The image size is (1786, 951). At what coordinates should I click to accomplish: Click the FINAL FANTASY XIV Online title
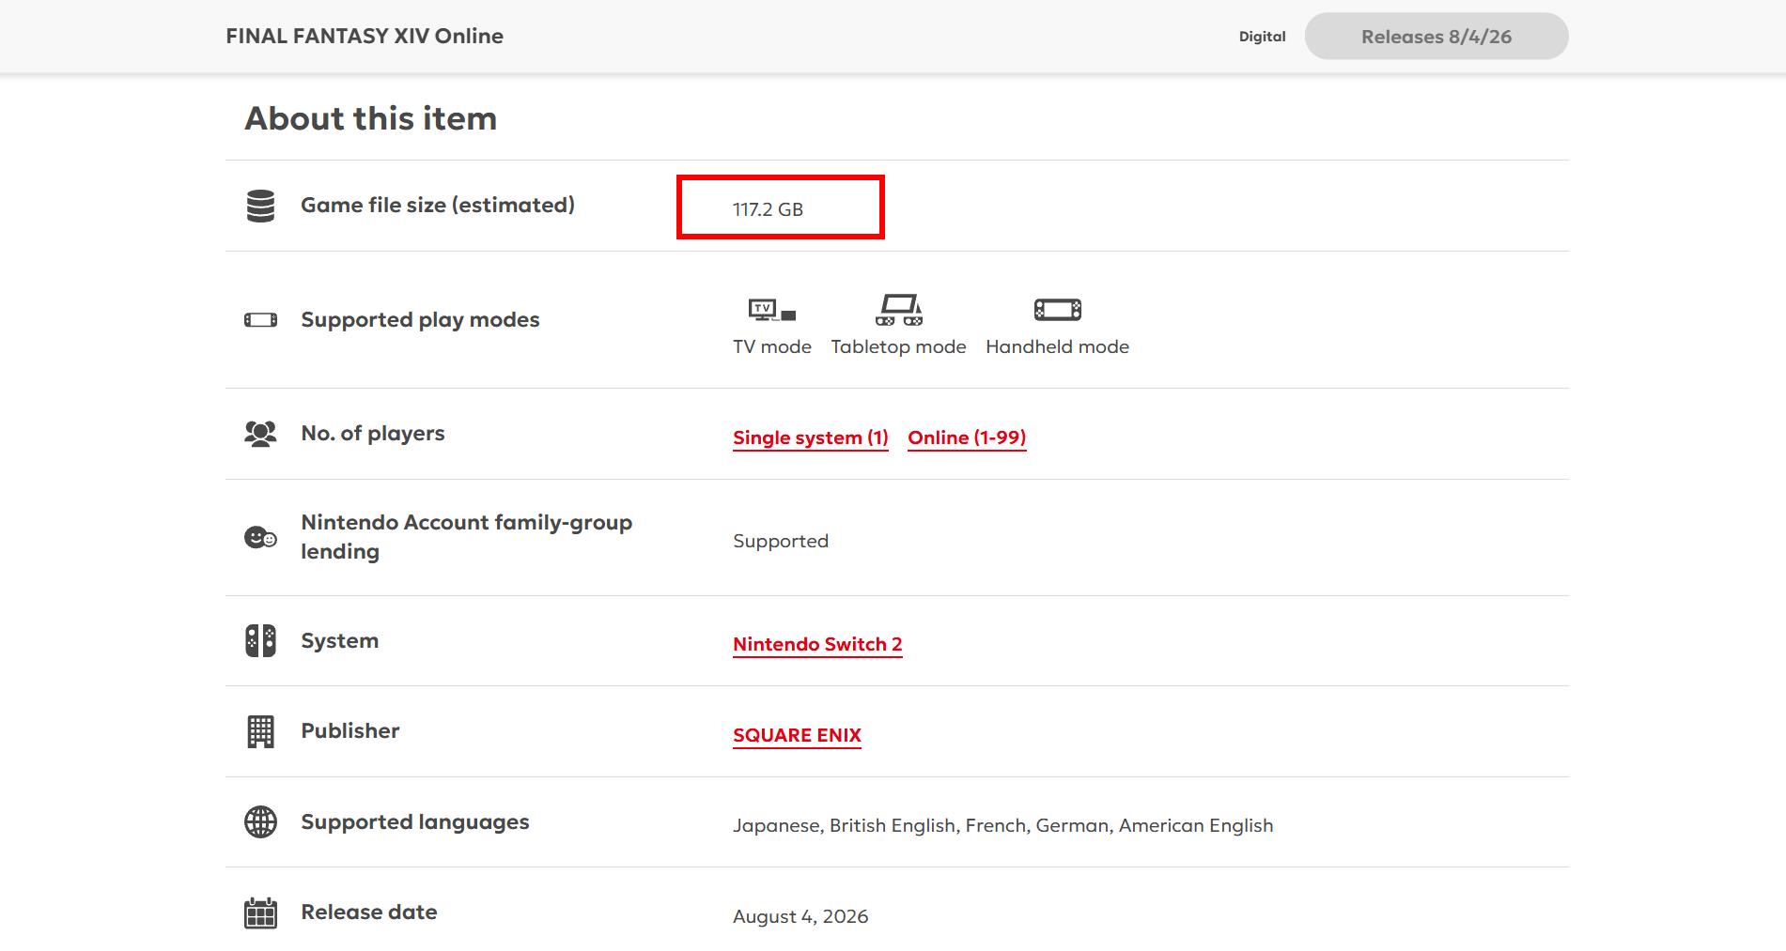tap(365, 36)
